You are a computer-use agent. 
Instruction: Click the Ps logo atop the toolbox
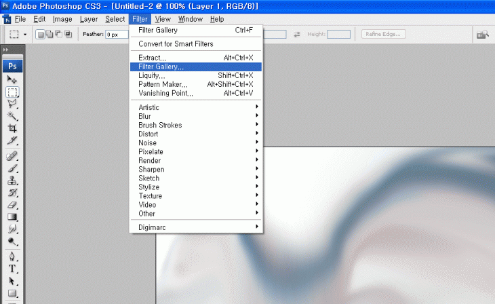click(12, 66)
